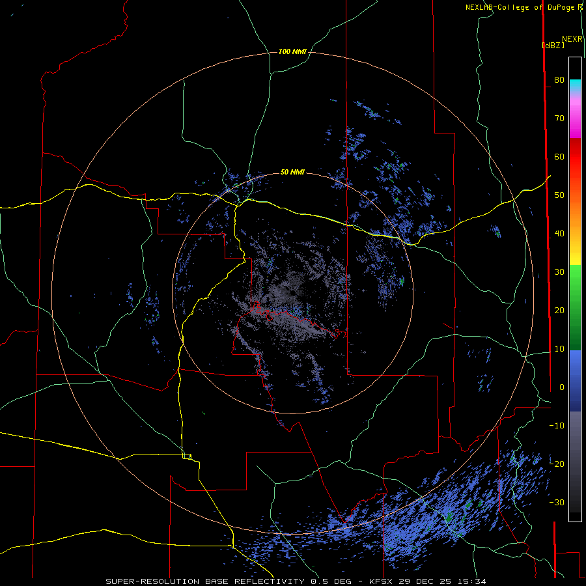Click the -30 value on the dBZ scale

coord(557,502)
